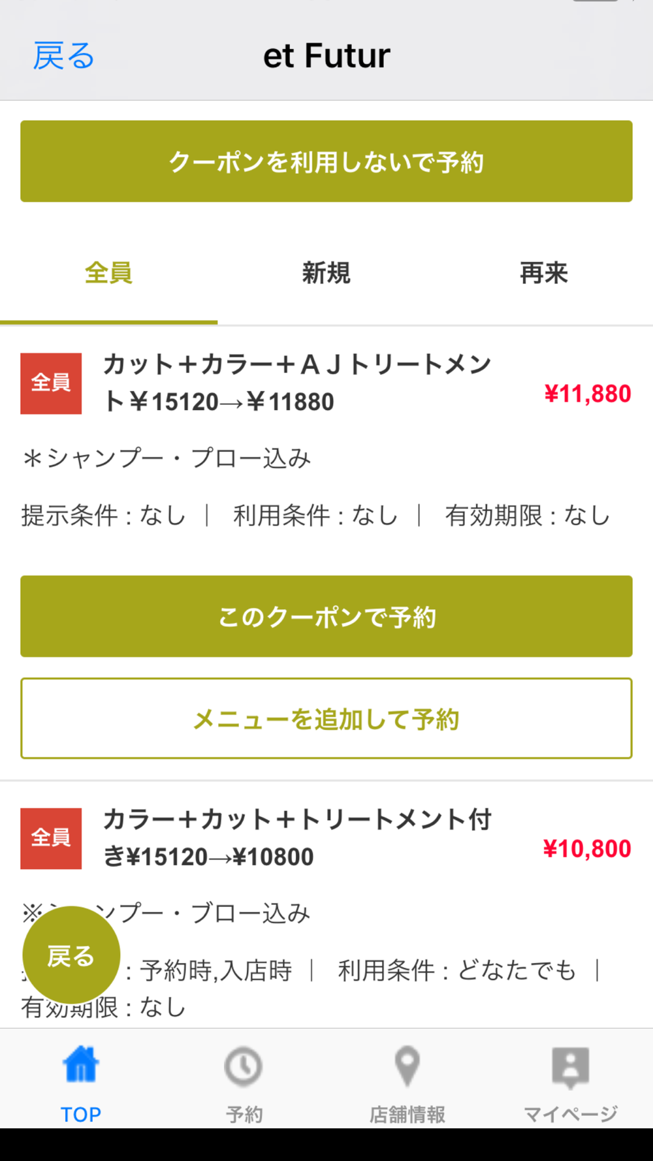The width and height of the screenshot is (653, 1161).
Task: Tap the et Futur header title
Action: click(326, 56)
